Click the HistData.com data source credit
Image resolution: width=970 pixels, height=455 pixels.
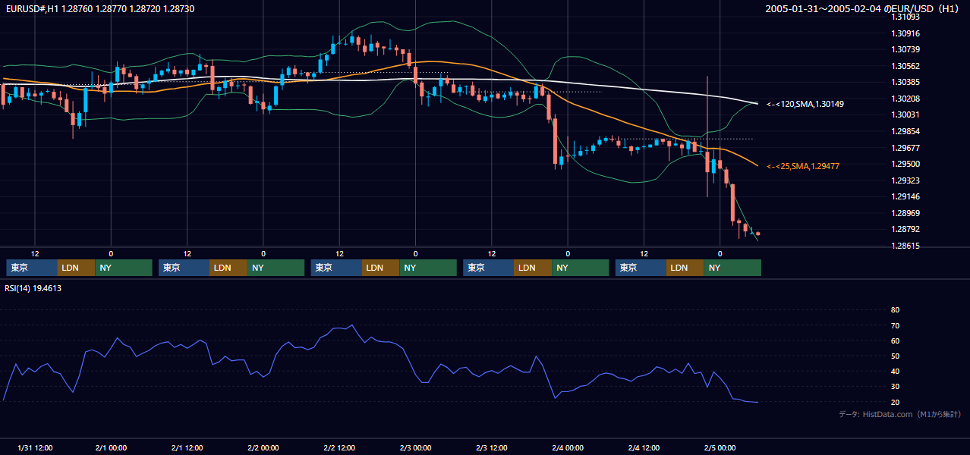900,414
